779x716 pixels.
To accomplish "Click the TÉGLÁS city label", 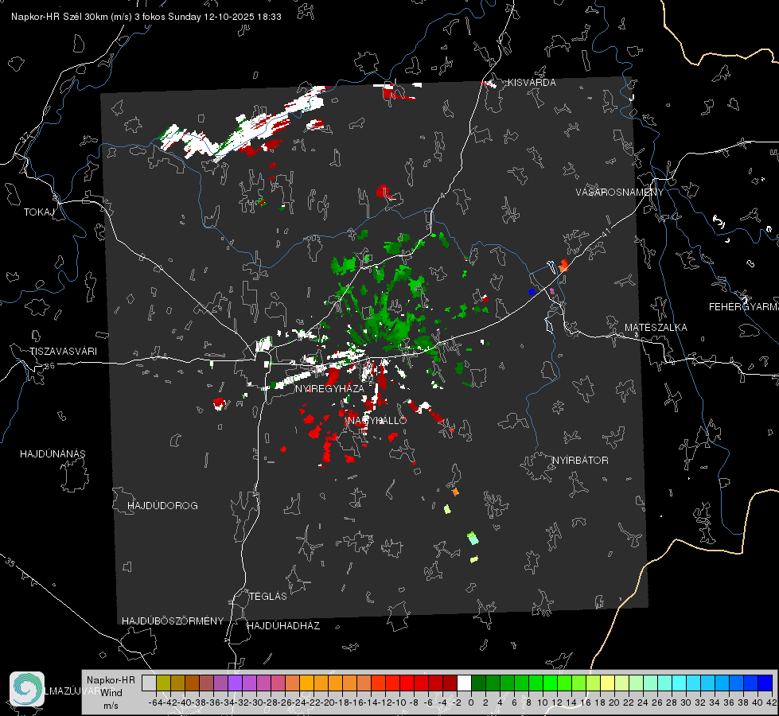I will [268, 596].
